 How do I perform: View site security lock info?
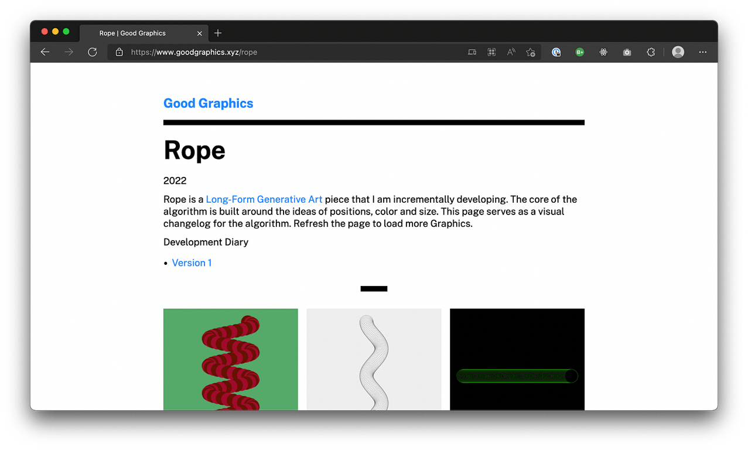(x=119, y=52)
